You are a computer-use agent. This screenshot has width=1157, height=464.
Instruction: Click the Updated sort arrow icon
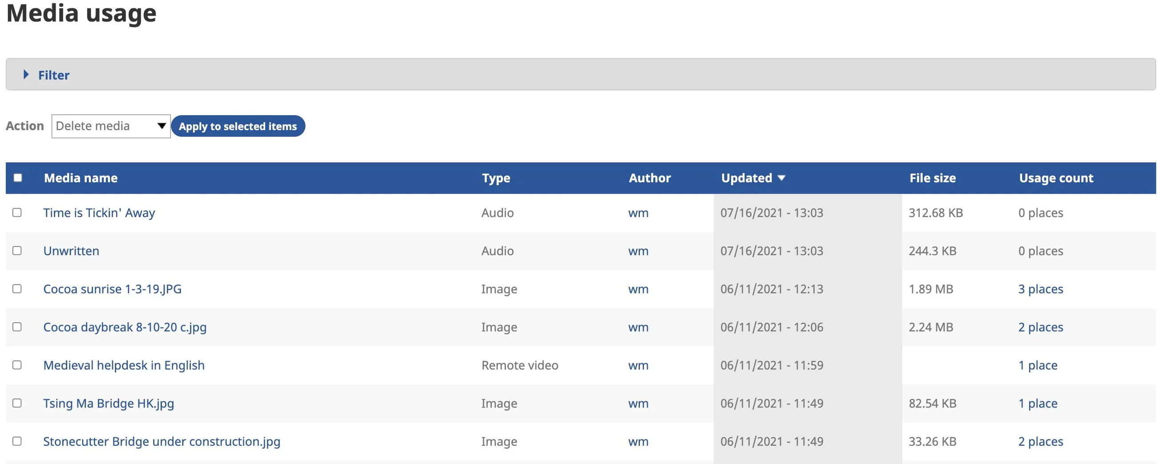[x=781, y=178]
